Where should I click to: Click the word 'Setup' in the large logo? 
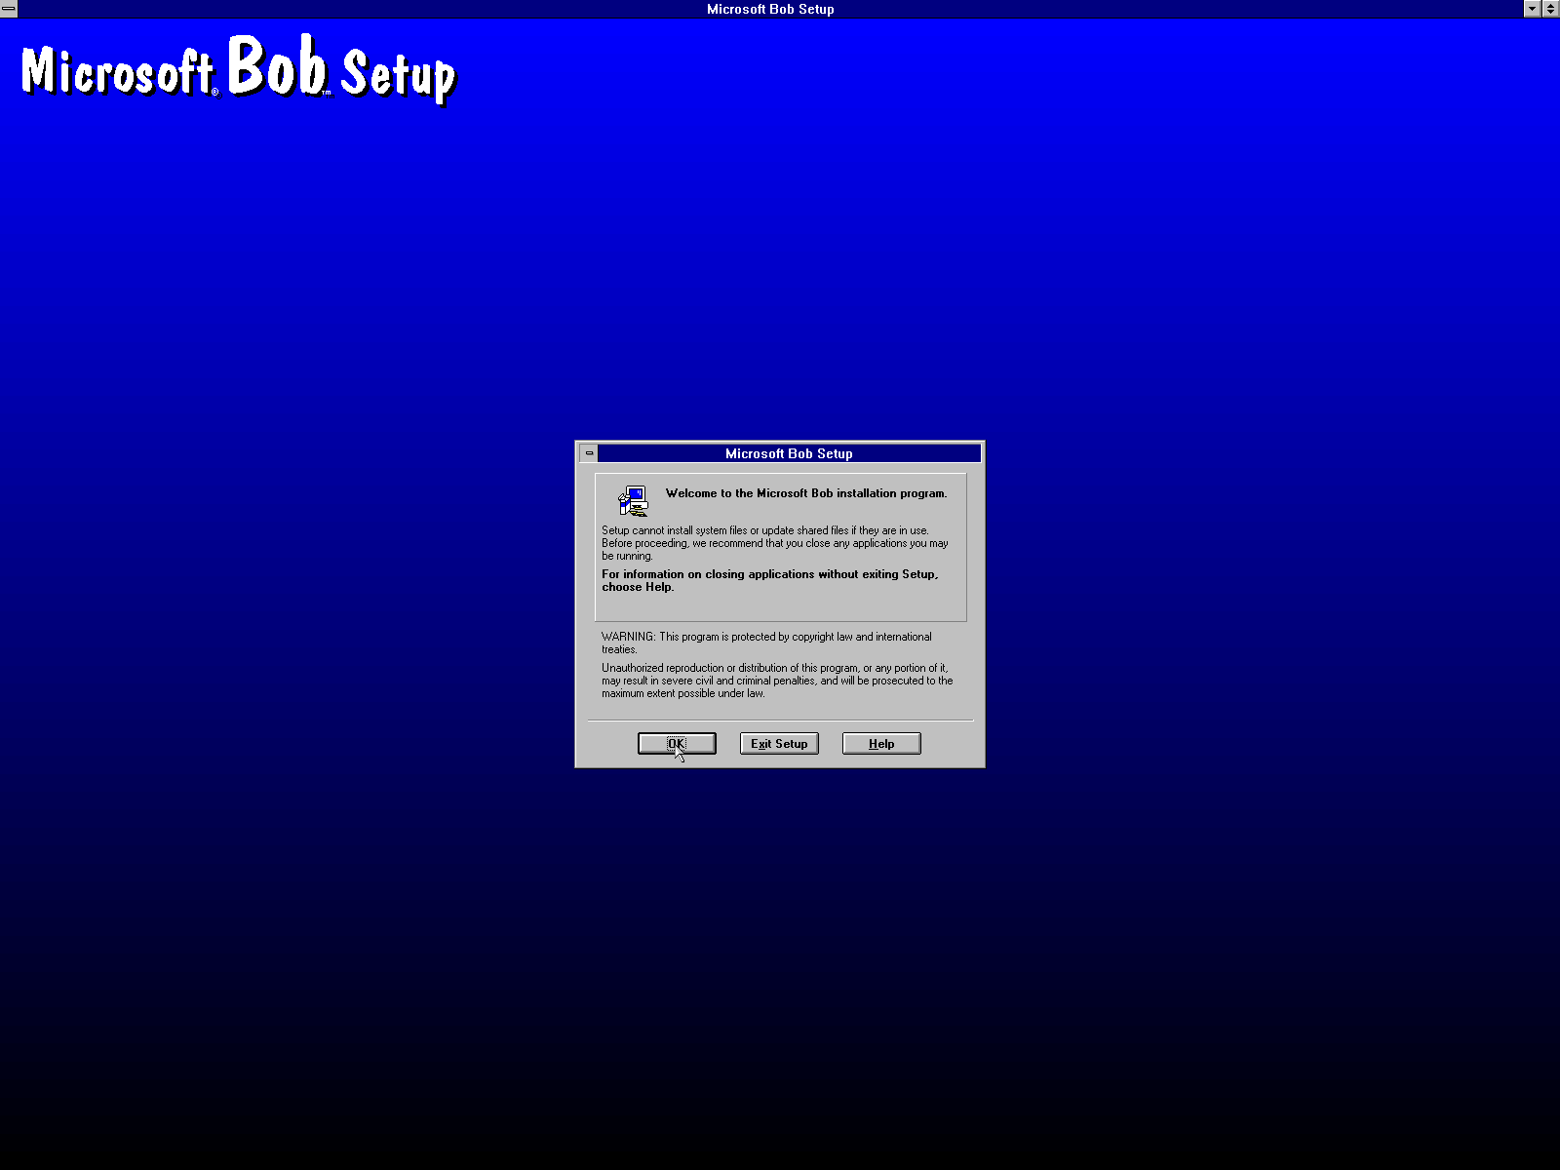[x=398, y=74]
